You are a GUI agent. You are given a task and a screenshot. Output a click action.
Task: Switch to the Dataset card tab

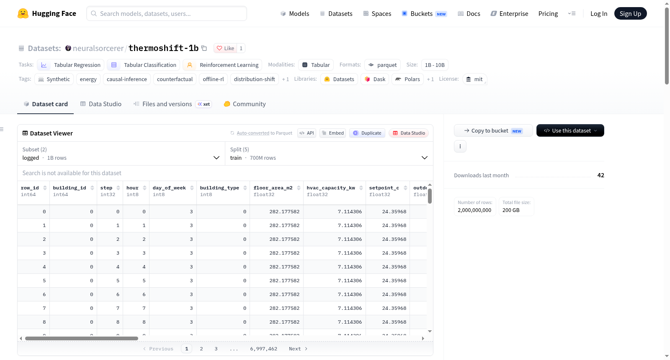[x=46, y=104]
